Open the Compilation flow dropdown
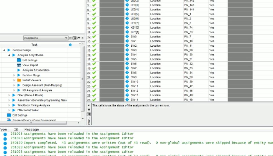Image resolution: width=273 pixels, height=156 pixels. [46, 38]
